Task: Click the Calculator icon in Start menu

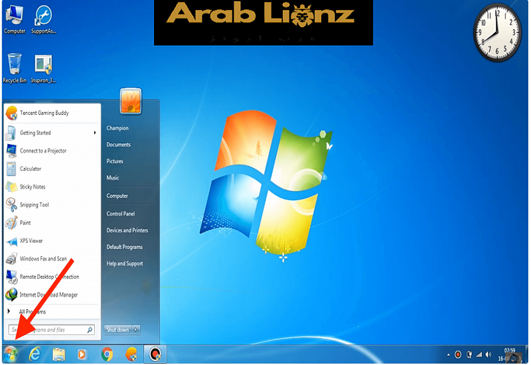Action: [x=11, y=169]
